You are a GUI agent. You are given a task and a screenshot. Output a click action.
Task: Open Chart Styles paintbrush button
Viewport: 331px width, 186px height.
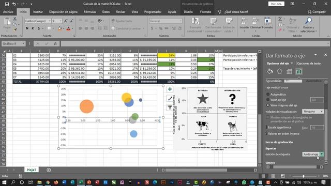[x=170, y=98]
